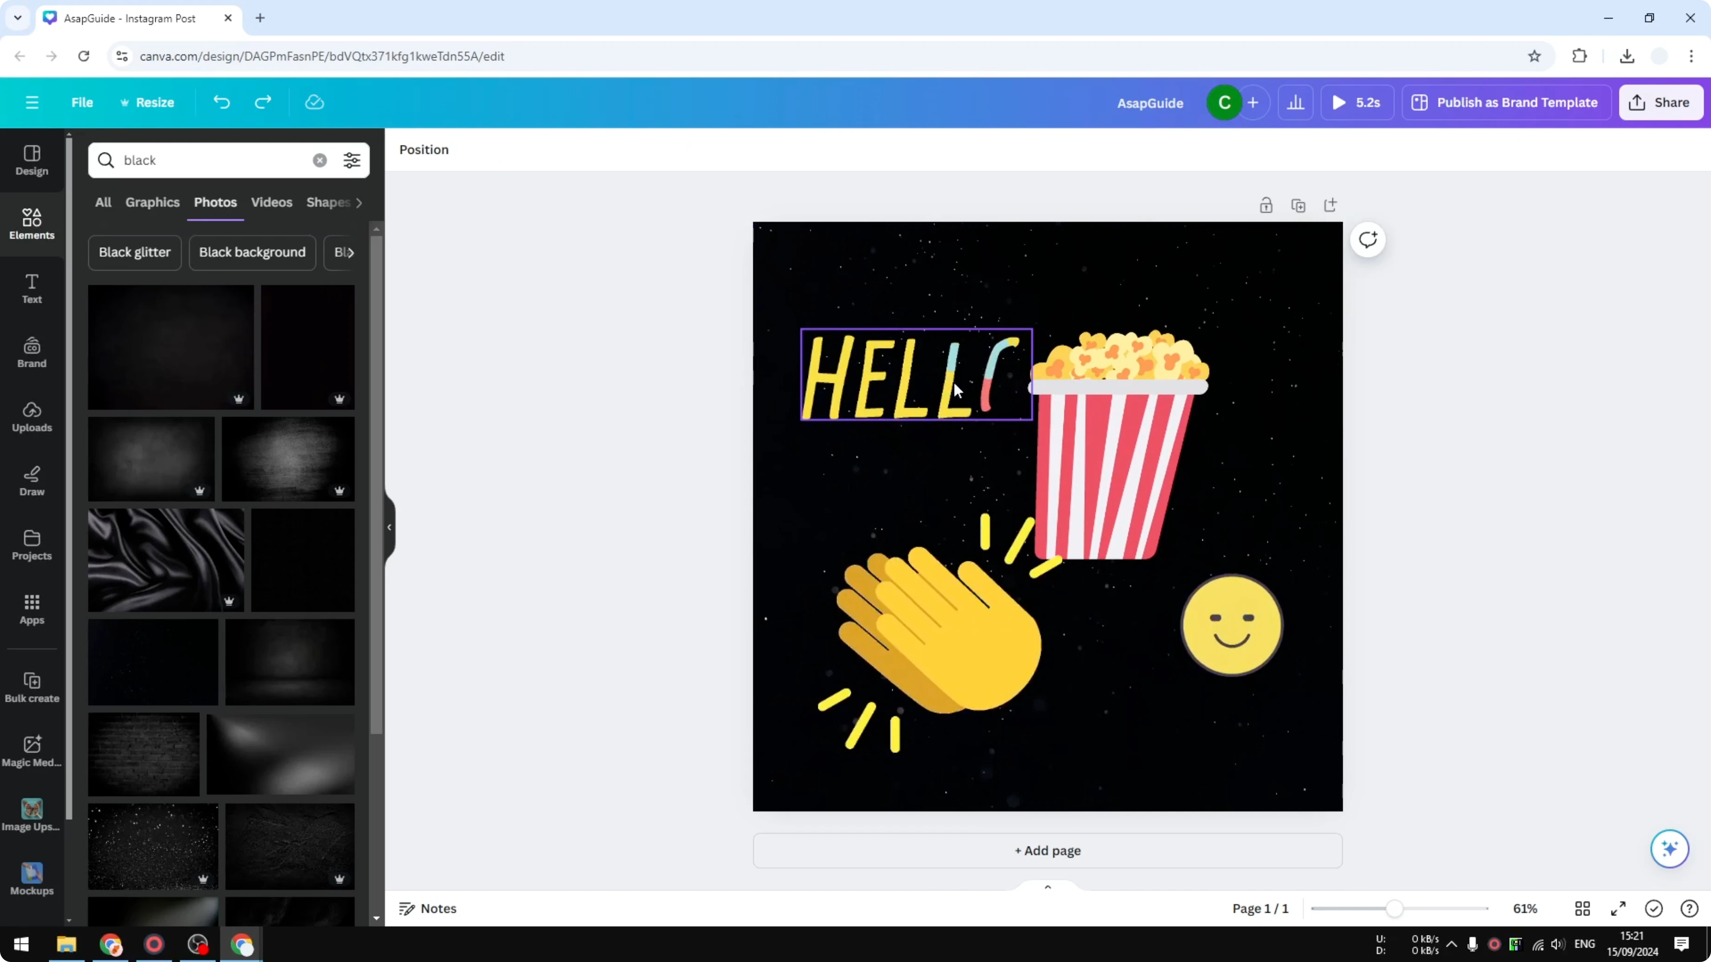Switch to the All tab
The image size is (1711, 962).
coord(103,202)
